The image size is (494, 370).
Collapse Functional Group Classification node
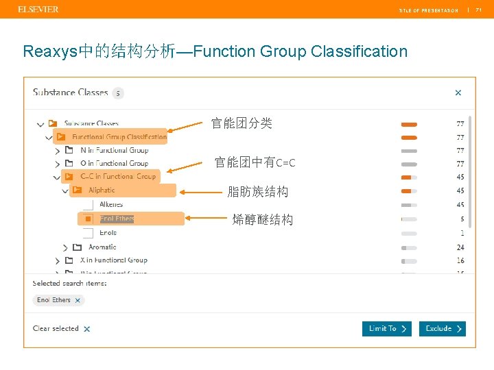coord(49,138)
